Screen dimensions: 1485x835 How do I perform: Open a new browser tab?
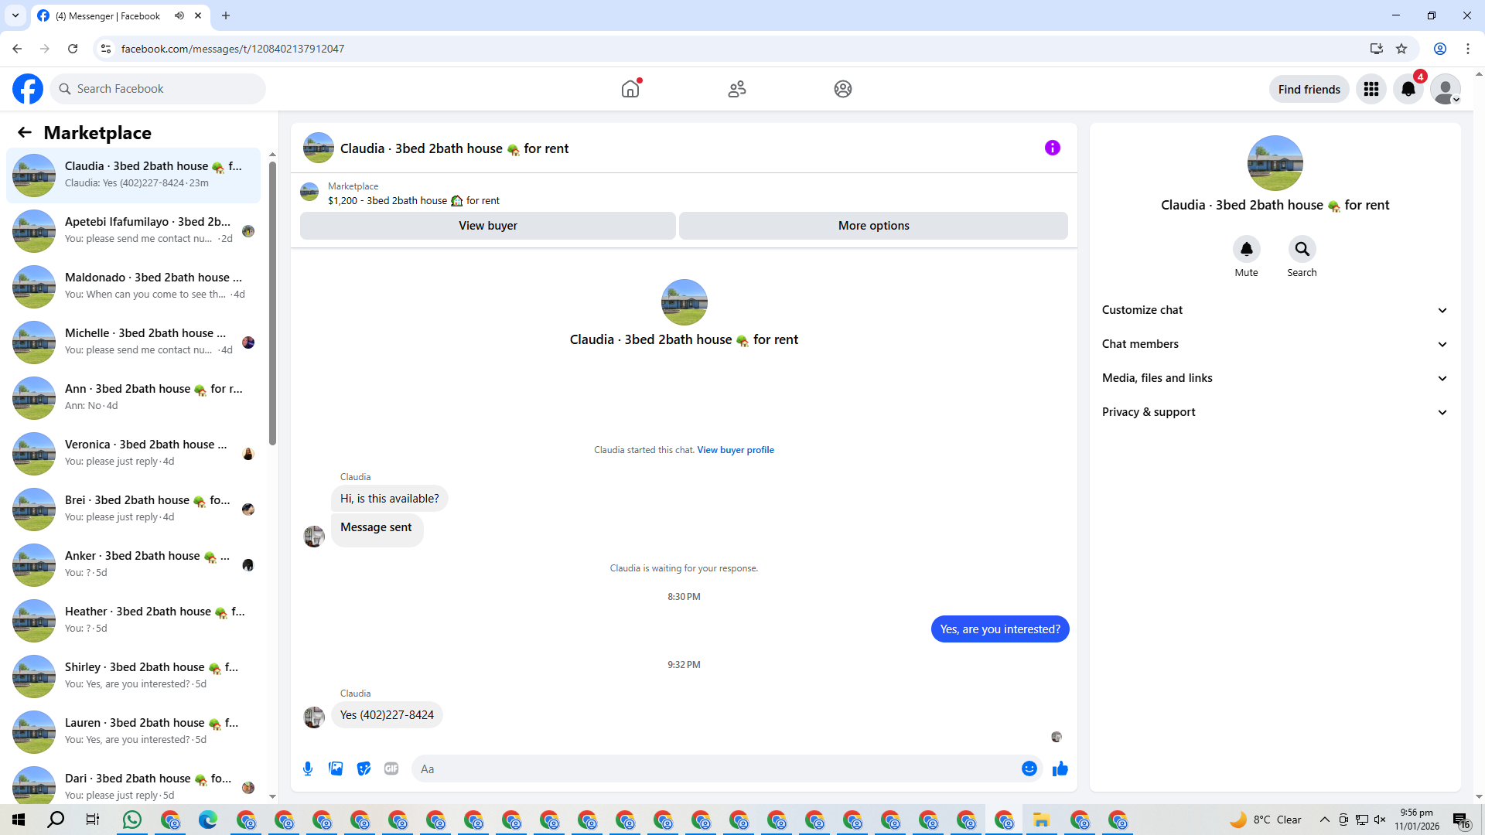click(x=226, y=15)
